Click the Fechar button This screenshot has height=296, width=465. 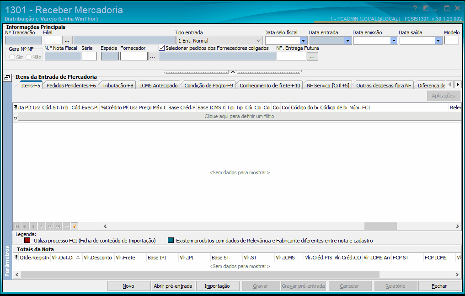[x=439, y=286]
